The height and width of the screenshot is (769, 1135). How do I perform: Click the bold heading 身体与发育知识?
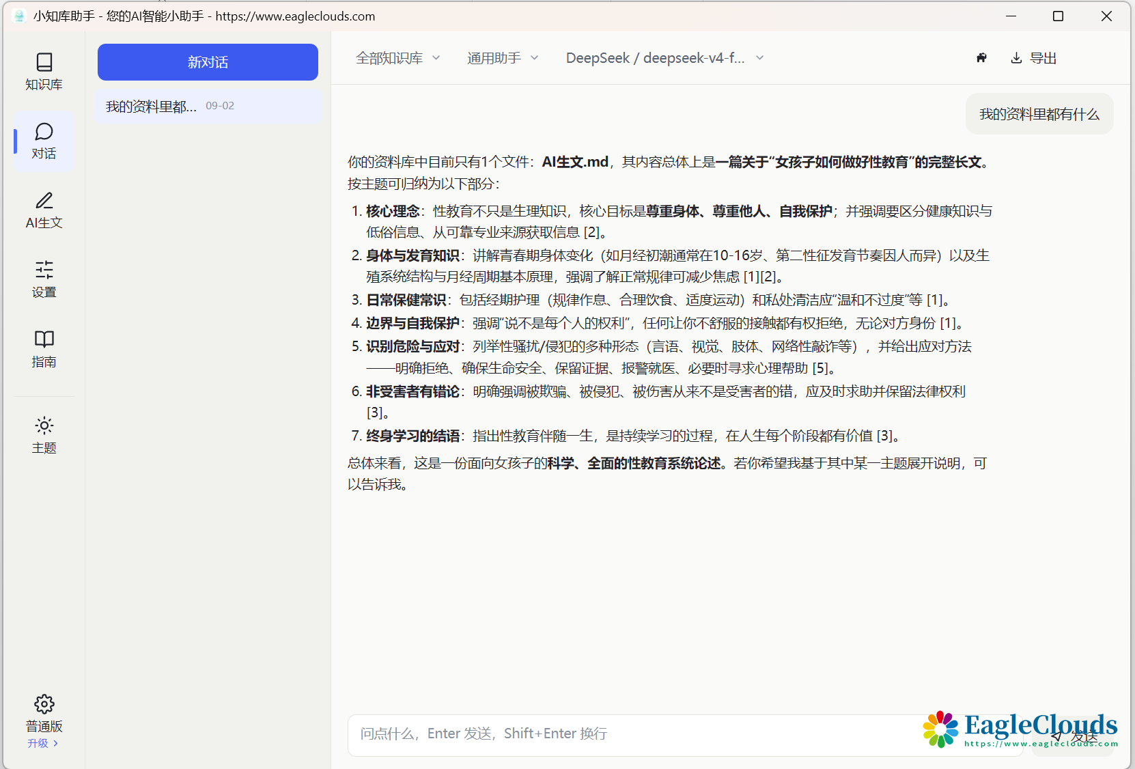[412, 255]
